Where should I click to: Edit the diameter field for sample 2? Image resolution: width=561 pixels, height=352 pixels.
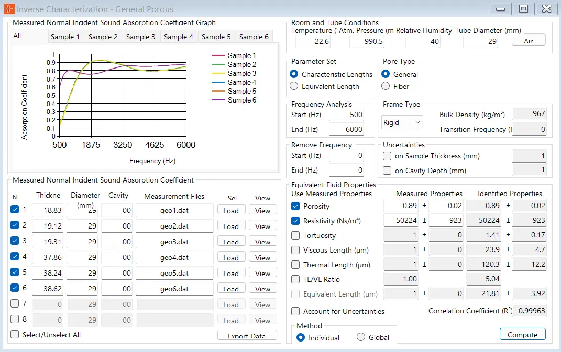tap(82, 226)
